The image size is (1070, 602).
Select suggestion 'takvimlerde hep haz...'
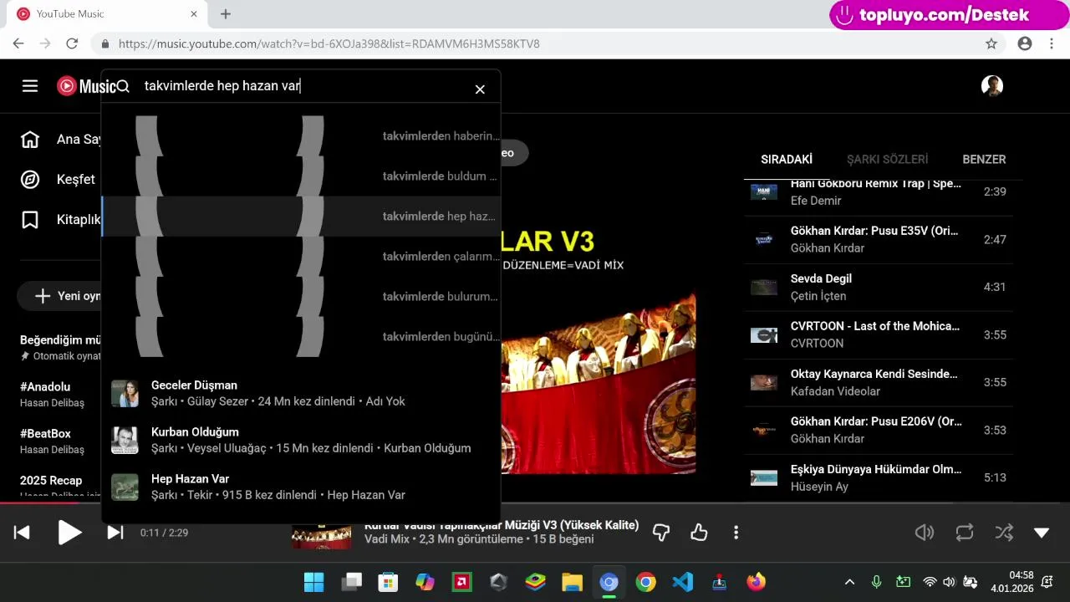tap(301, 217)
